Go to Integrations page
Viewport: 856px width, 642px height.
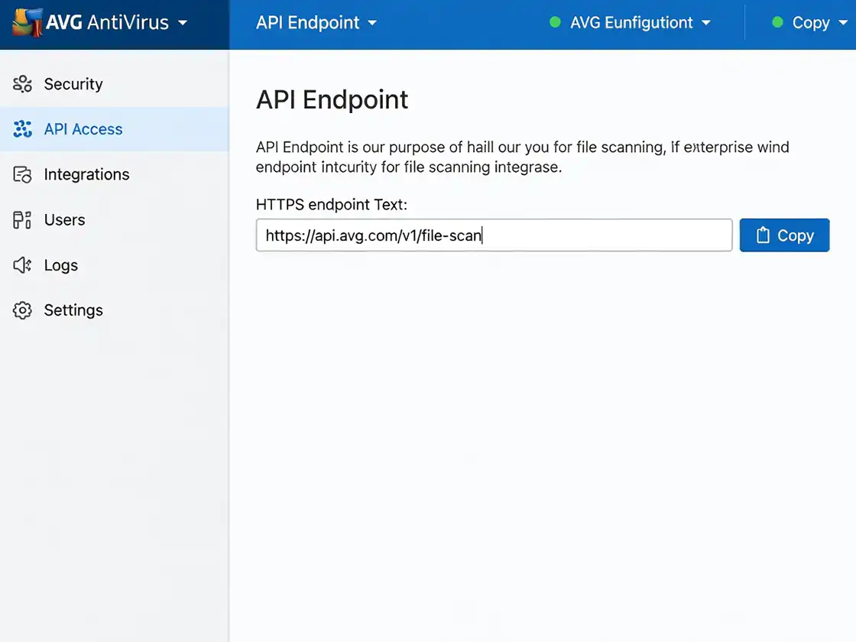115,174
